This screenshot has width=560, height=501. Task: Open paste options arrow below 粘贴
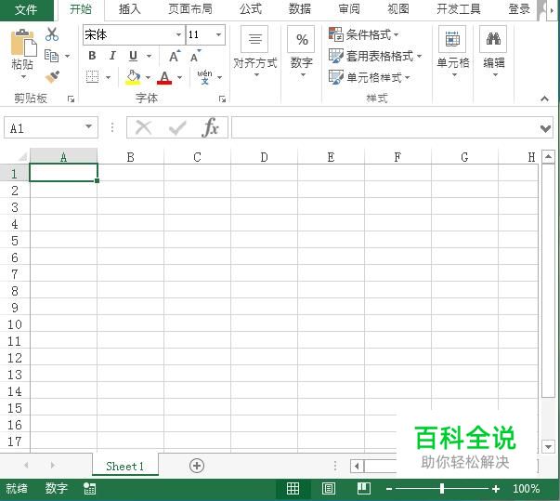coord(23,76)
